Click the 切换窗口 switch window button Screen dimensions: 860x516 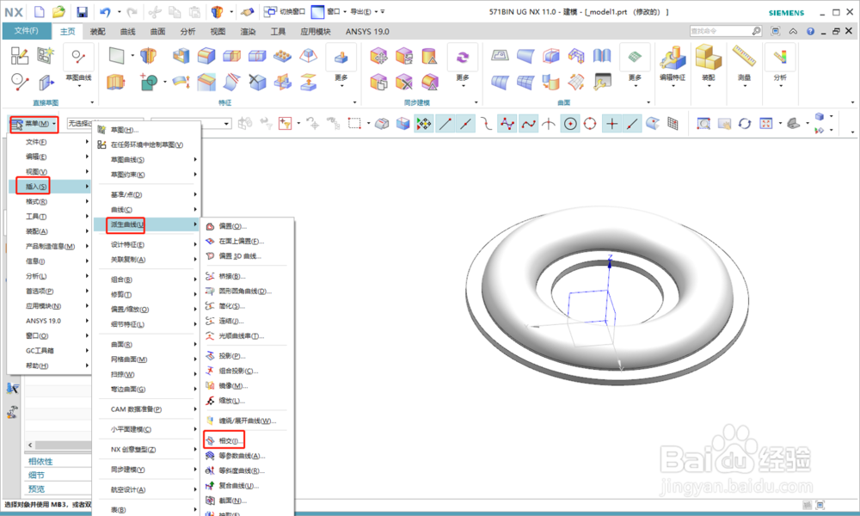point(284,11)
